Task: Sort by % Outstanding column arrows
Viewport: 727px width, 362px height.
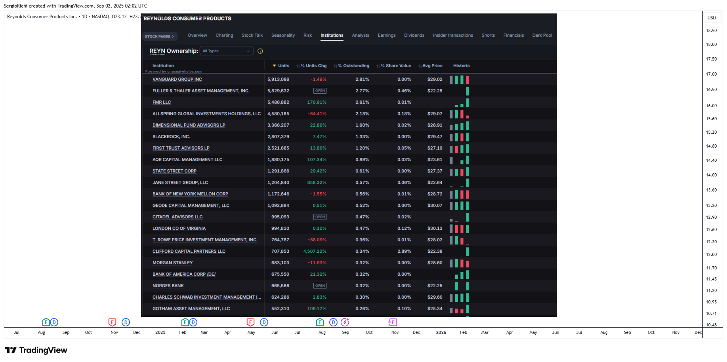Action: [x=336, y=66]
